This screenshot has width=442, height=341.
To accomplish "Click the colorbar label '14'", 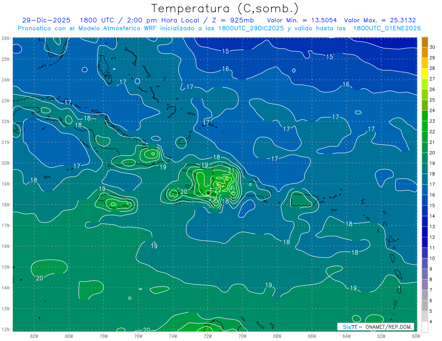I will pos(432,216).
